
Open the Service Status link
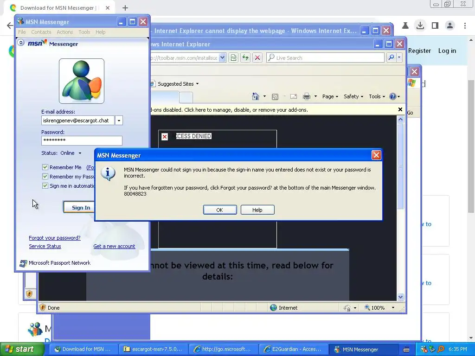click(45, 247)
